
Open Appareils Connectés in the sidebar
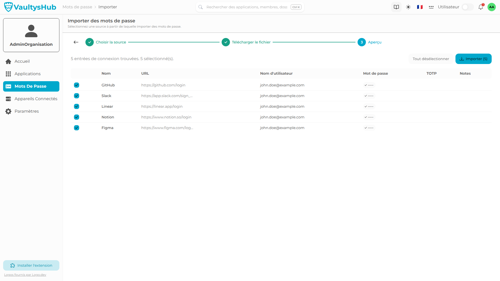point(31,99)
